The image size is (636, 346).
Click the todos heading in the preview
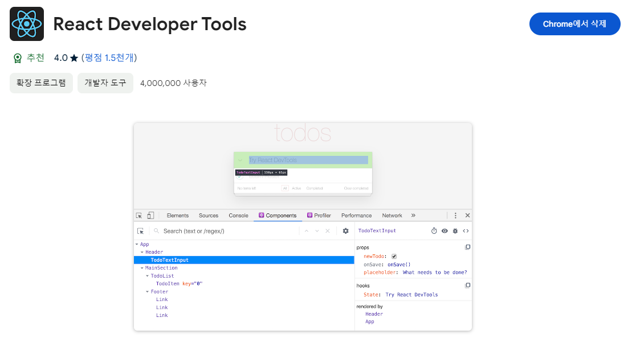[303, 133]
